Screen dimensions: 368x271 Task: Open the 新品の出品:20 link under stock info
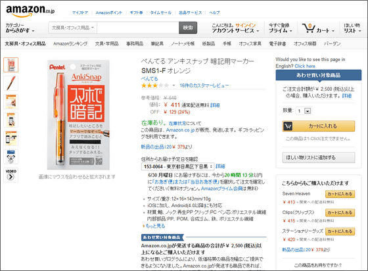click(x=156, y=147)
